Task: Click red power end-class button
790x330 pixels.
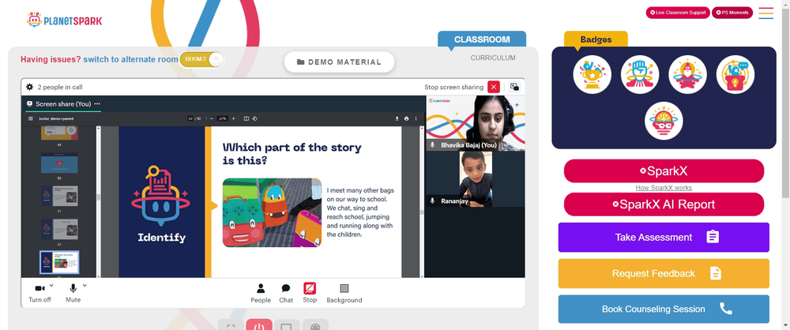Action: 259,325
